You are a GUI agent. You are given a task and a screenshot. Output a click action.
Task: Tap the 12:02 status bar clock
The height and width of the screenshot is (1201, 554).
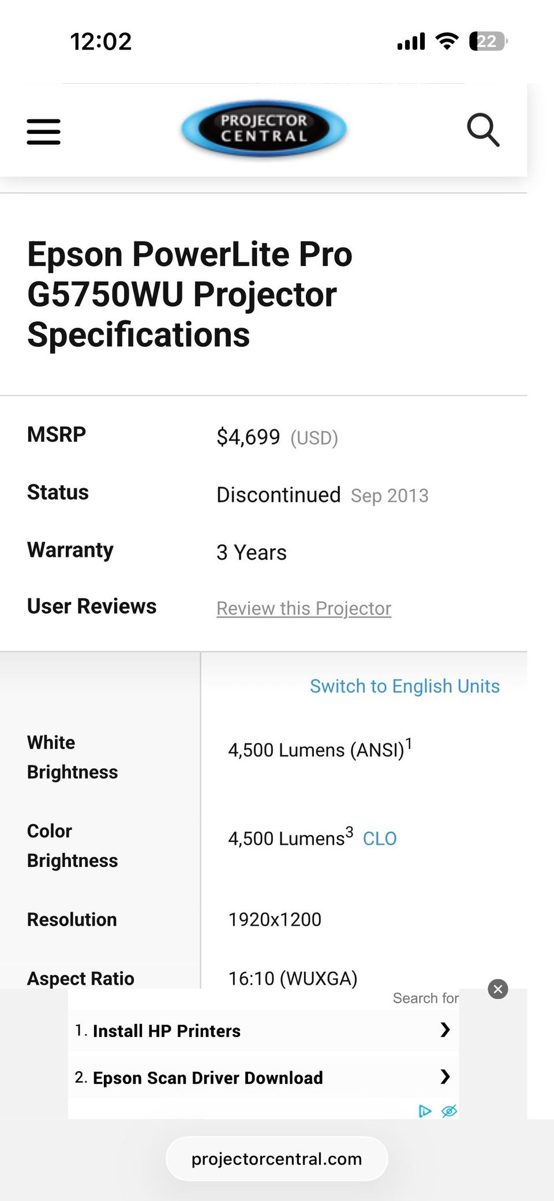(x=101, y=42)
